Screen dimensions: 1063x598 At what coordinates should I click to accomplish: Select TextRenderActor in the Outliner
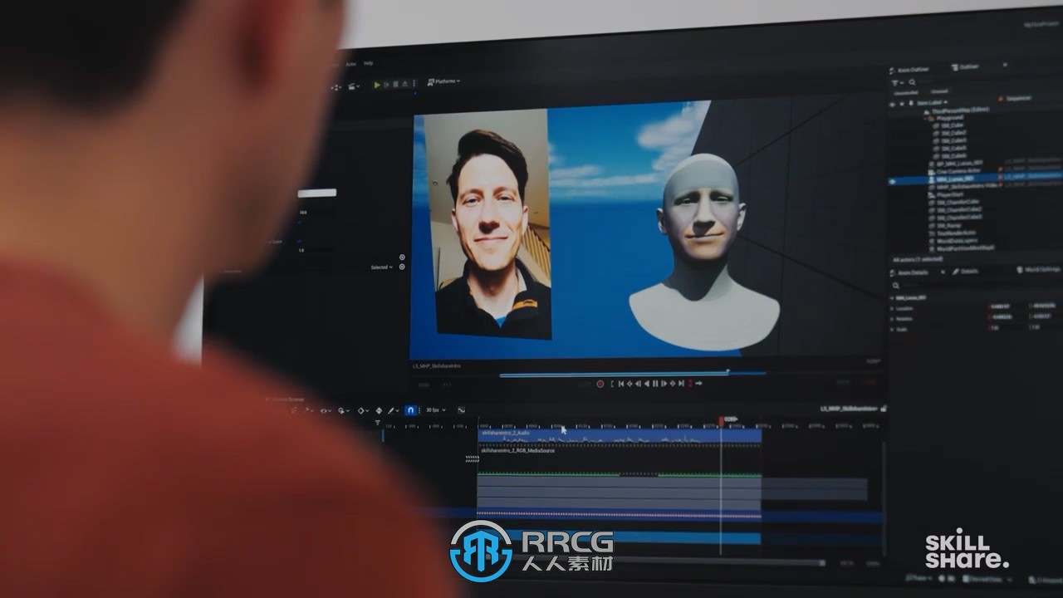click(957, 233)
